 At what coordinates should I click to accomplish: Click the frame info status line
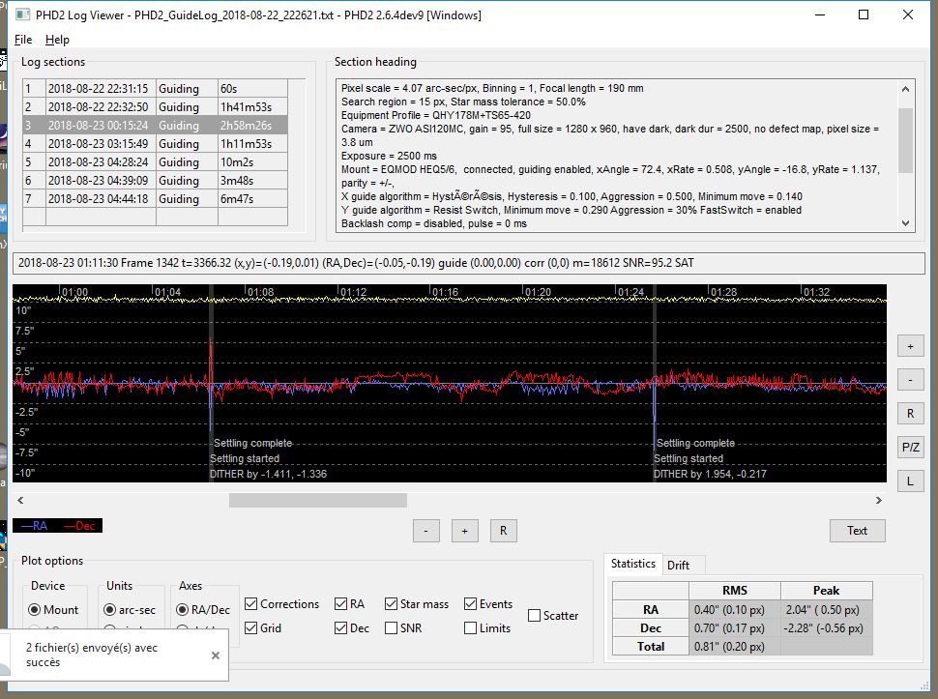(x=468, y=263)
